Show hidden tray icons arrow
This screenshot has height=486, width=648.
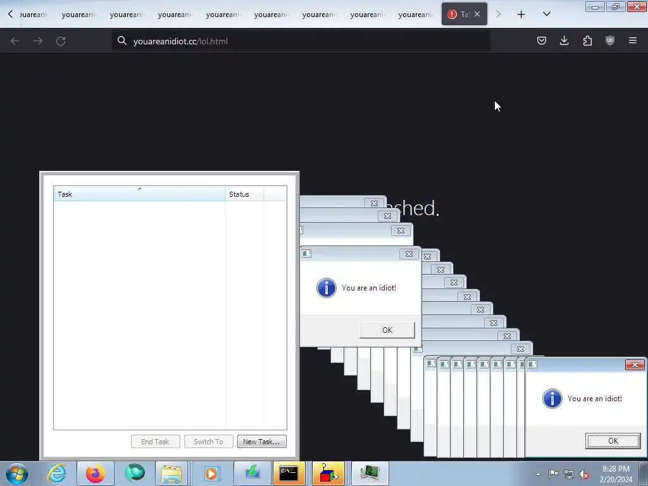click(538, 474)
